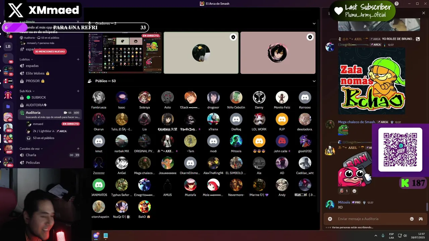The height and width of the screenshot is (241, 429).
Task: Collapse the Oradores section
Action: tap(314, 23)
